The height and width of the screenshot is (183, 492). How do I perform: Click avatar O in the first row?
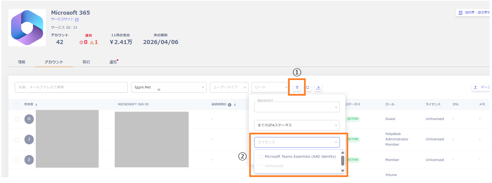pyautogui.click(x=29, y=119)
